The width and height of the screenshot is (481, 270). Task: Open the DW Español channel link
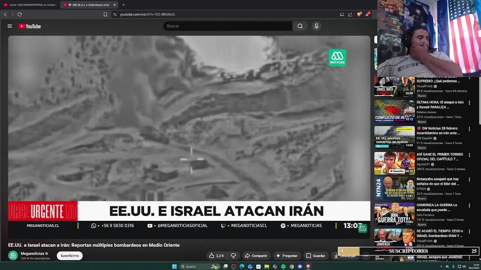[424, 138]
